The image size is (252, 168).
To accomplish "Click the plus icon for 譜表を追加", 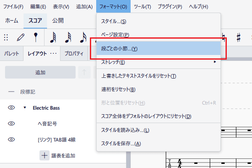I will [45, 155].
